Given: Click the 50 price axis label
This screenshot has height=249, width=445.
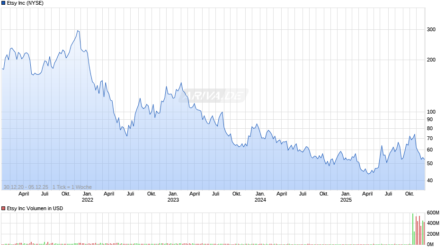Looking at the screenshot, I should (x=430, y=163).
